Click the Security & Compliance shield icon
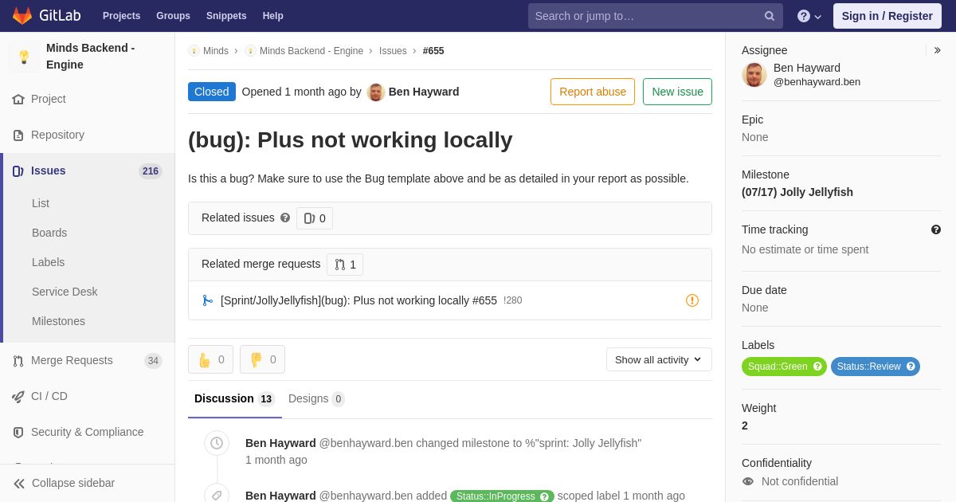Screen dimensions: 956x502 18,433
